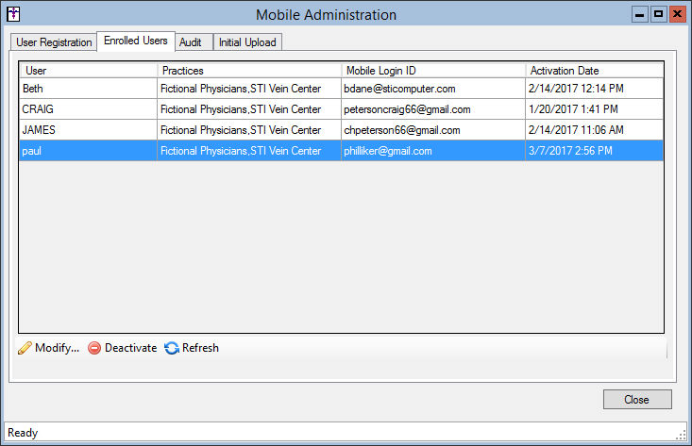This screenshot has width=692, height=446.
Task: Go to the Initial Upload tab
Action: pyautogui.click(x=248, y=42)
